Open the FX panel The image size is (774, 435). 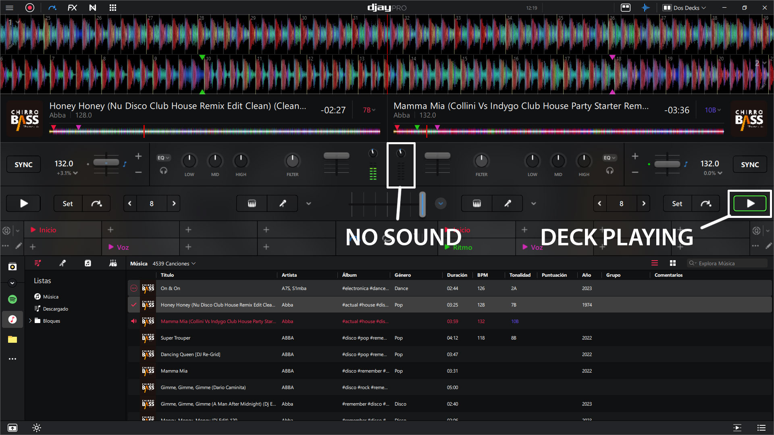[72, 8]
